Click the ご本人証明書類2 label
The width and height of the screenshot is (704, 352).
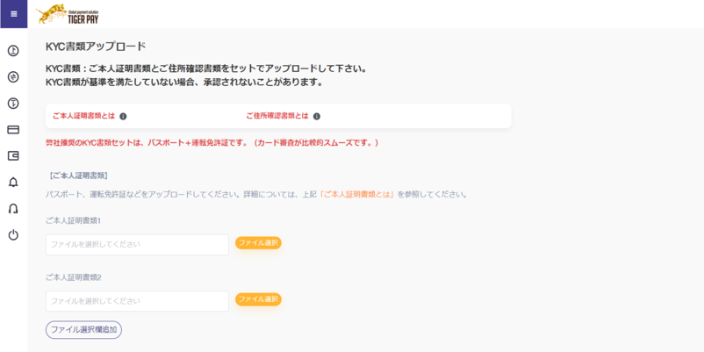click(x=74, y=277)
